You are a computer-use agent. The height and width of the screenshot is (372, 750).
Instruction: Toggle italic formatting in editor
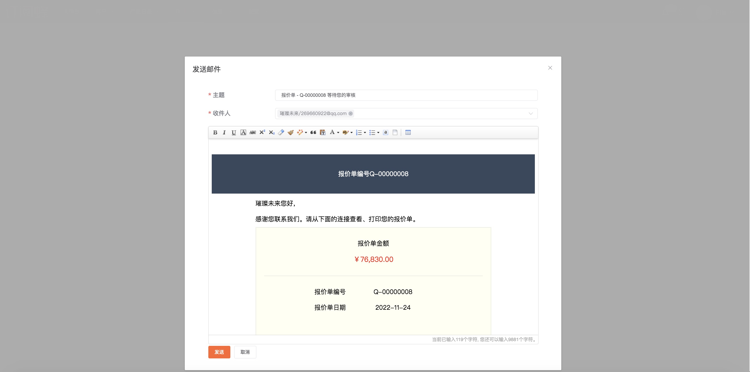point(224,133)
